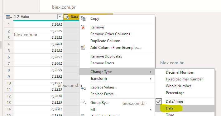Screen dimensions: 221x116
Task: Click the Copy icon in context menu
Action: 83,19
